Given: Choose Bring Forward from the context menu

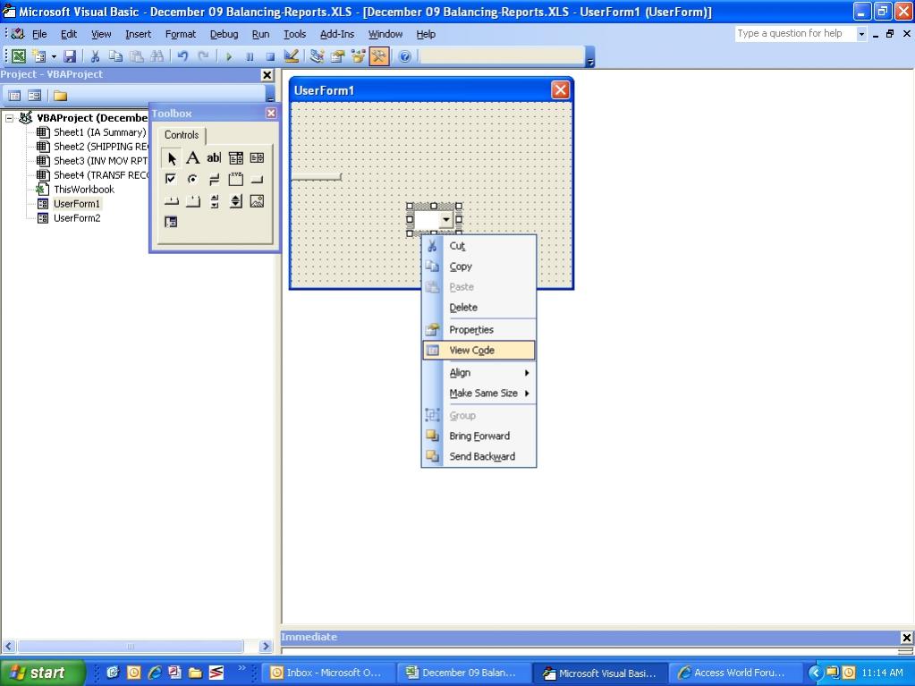Looking at the screenshot, I should (x=479, y=436).
